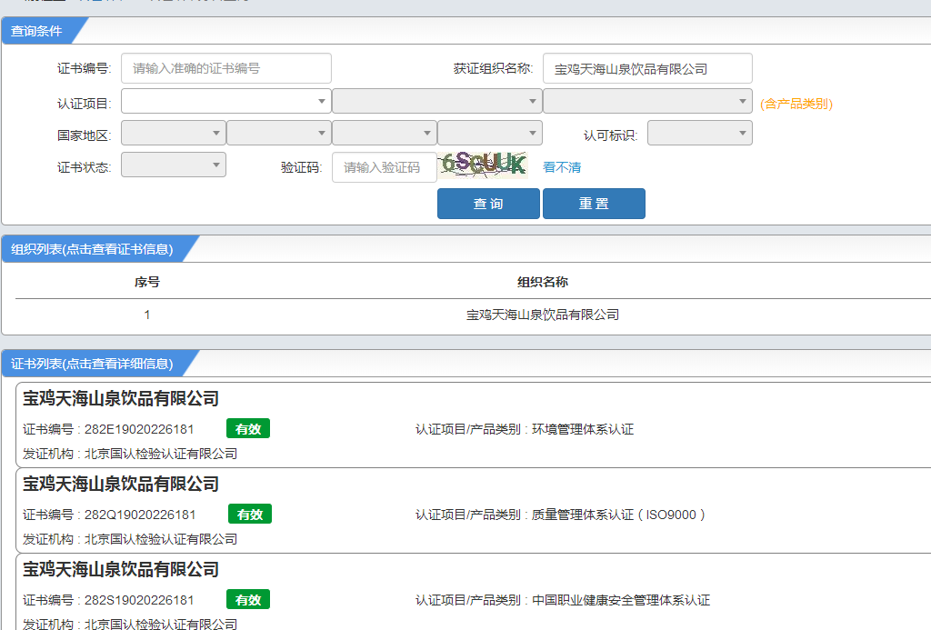Screen dimensions: 931x630
Task: Select the 组织列表 panel header tab
Action: [92, 249]
